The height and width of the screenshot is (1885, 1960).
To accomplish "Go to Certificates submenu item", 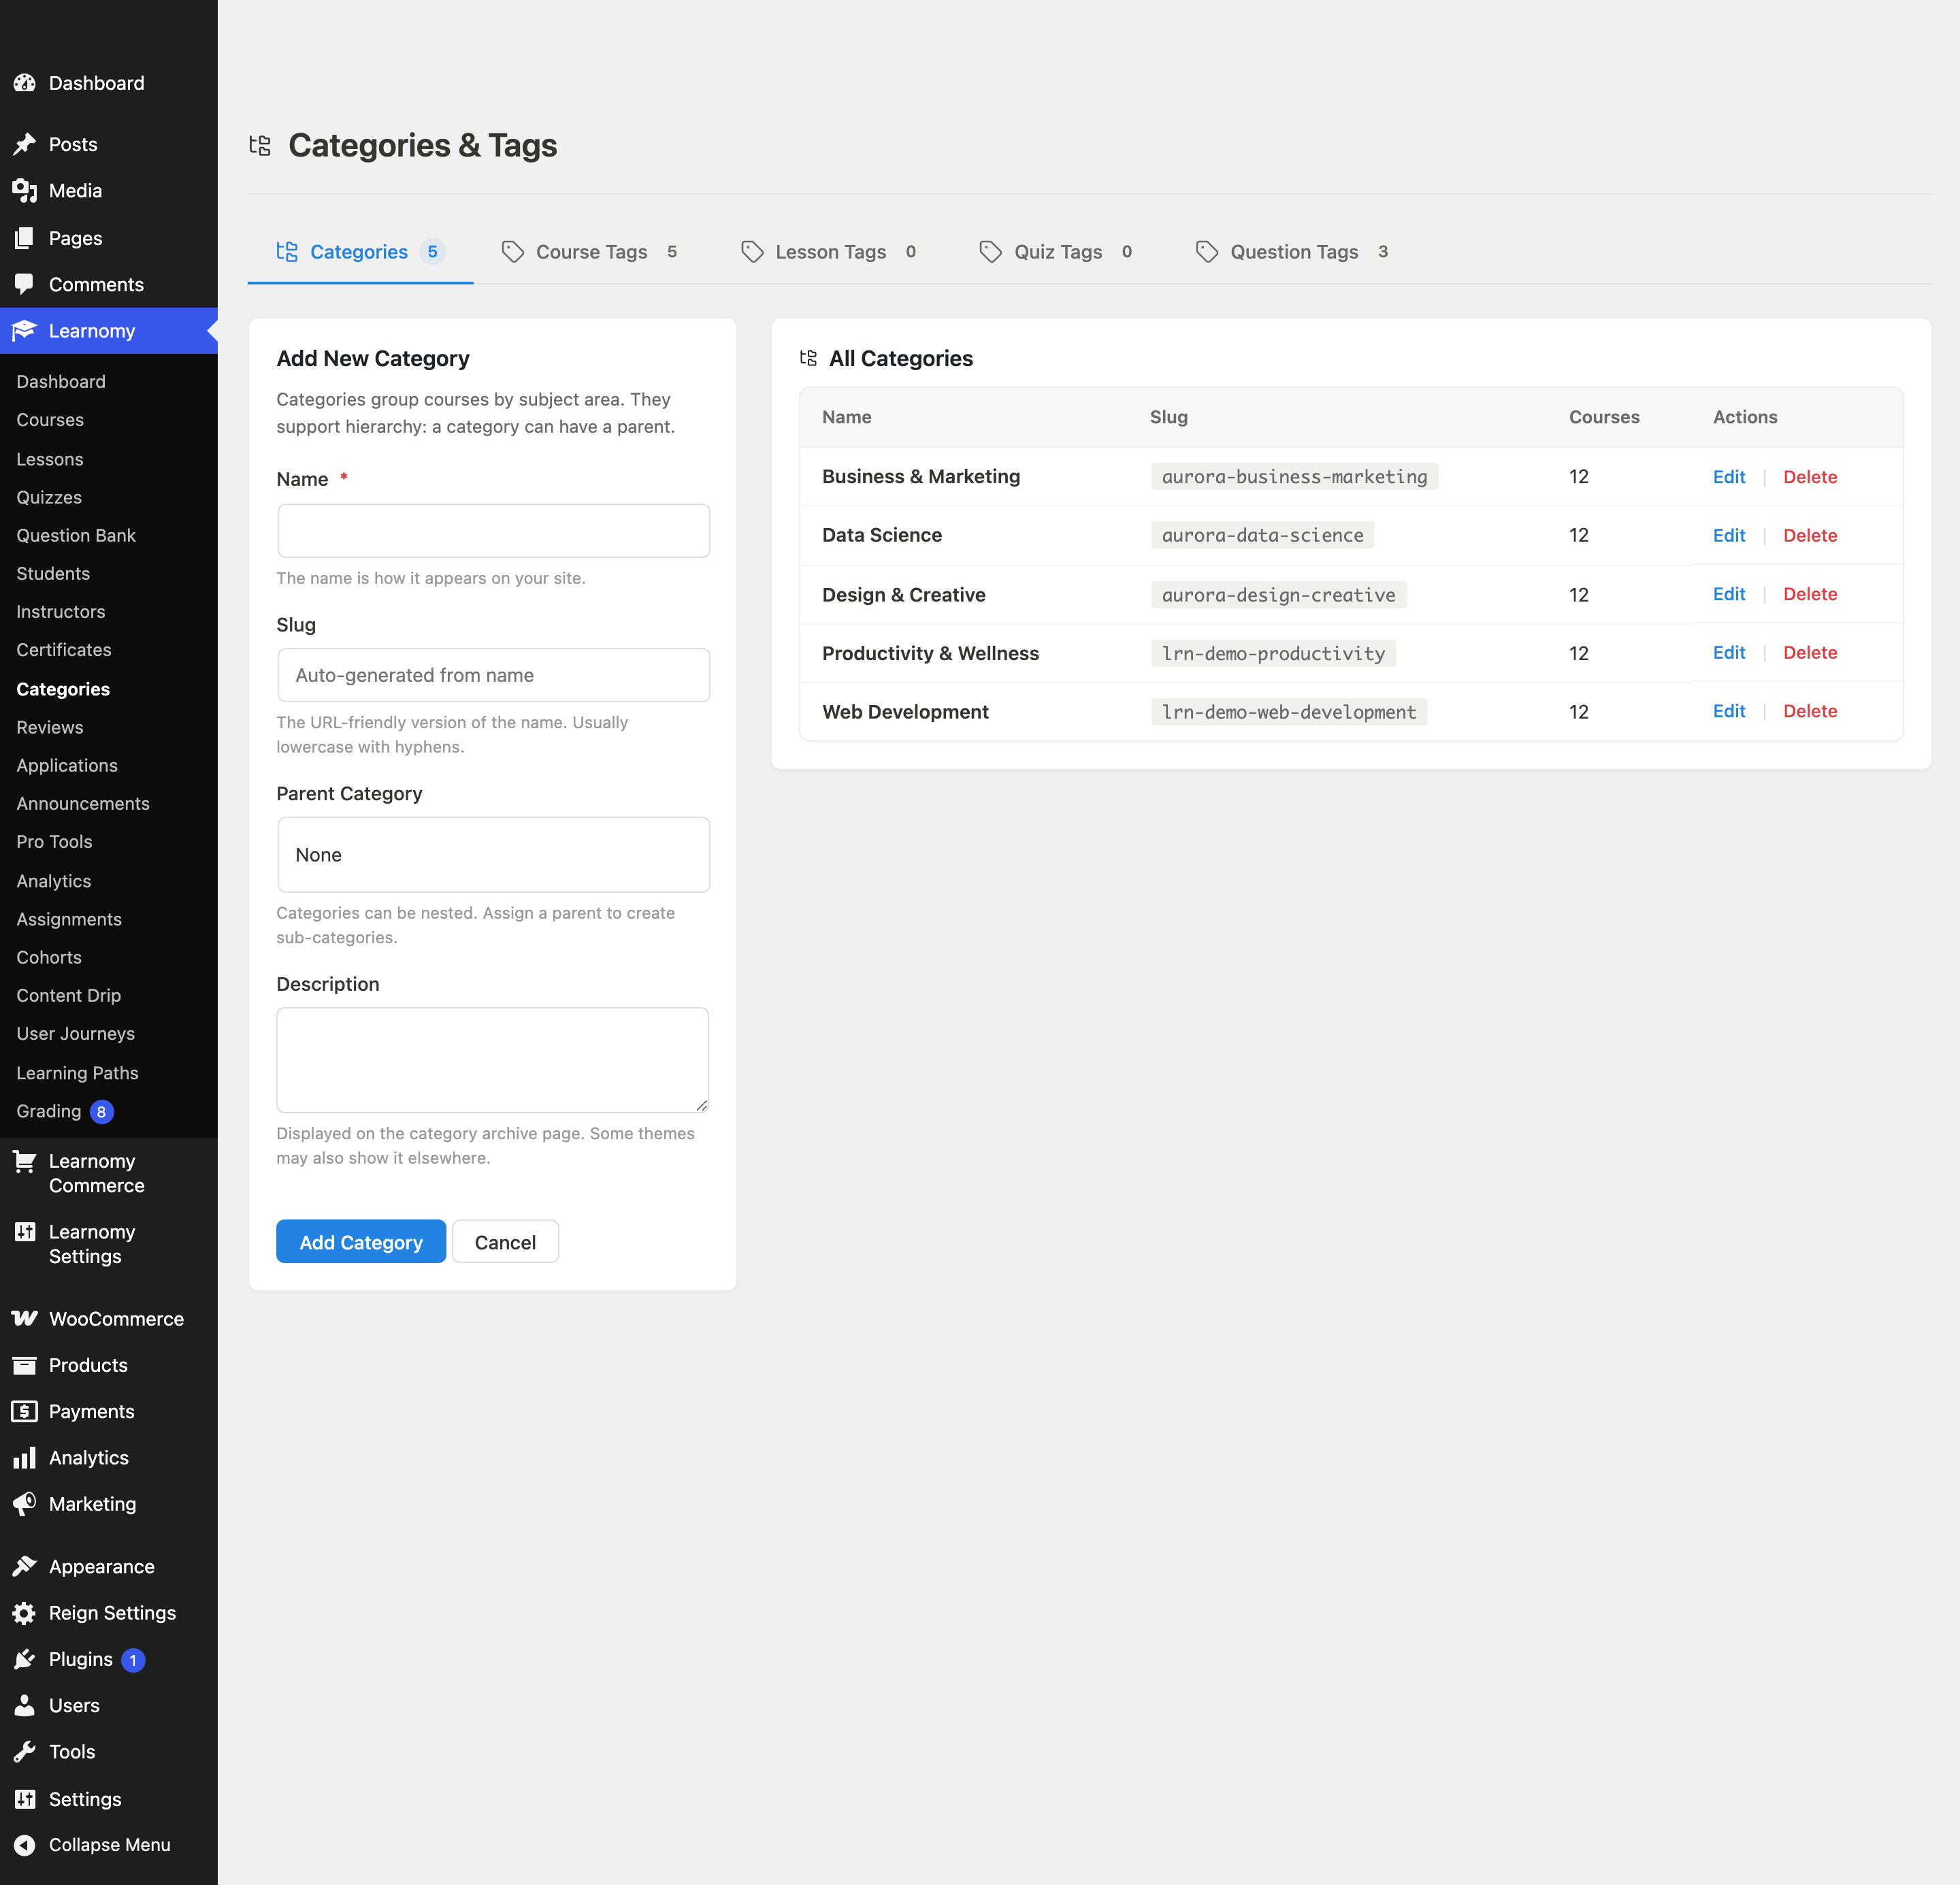I will point(64,649).
